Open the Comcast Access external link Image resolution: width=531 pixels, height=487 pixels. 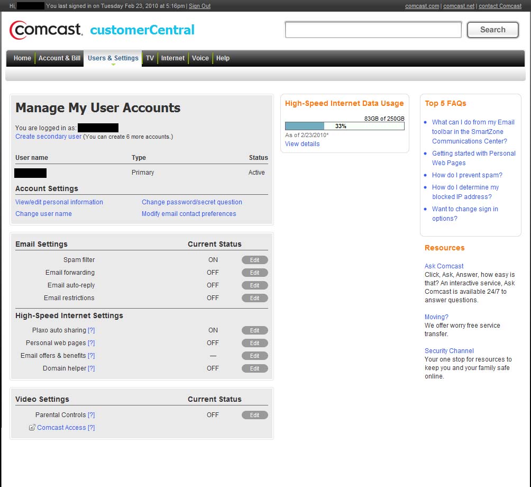[x=61, y=428]
